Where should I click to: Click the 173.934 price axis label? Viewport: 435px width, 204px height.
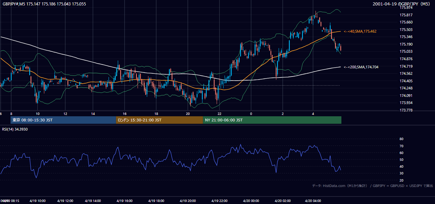(406, 103)
